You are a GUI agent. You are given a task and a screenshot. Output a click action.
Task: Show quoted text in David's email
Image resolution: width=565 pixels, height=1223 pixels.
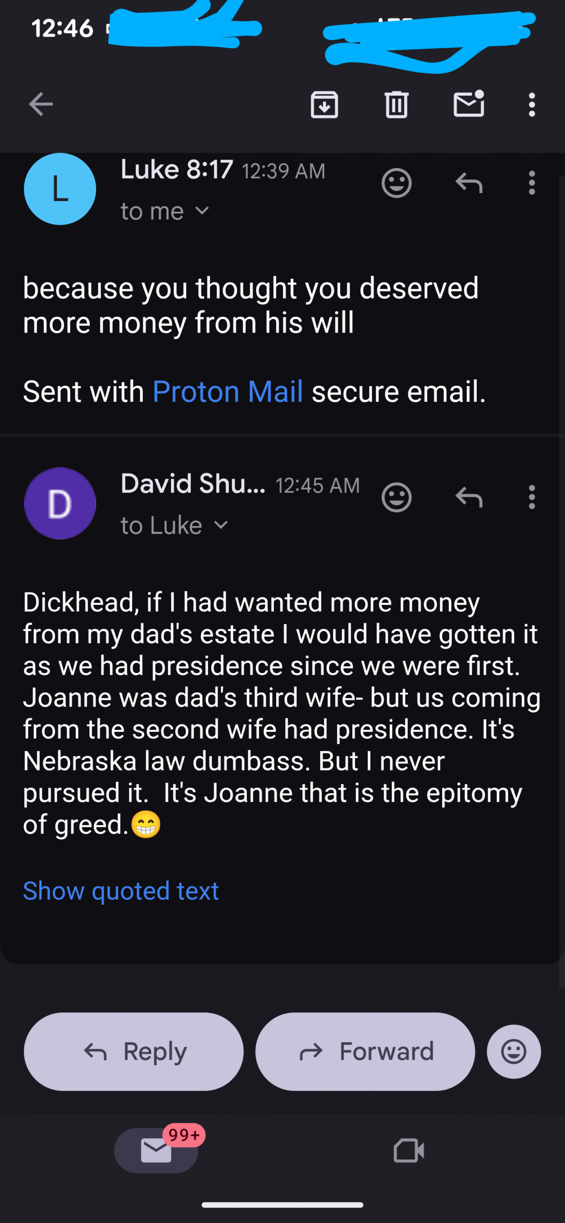pos(121,891)
